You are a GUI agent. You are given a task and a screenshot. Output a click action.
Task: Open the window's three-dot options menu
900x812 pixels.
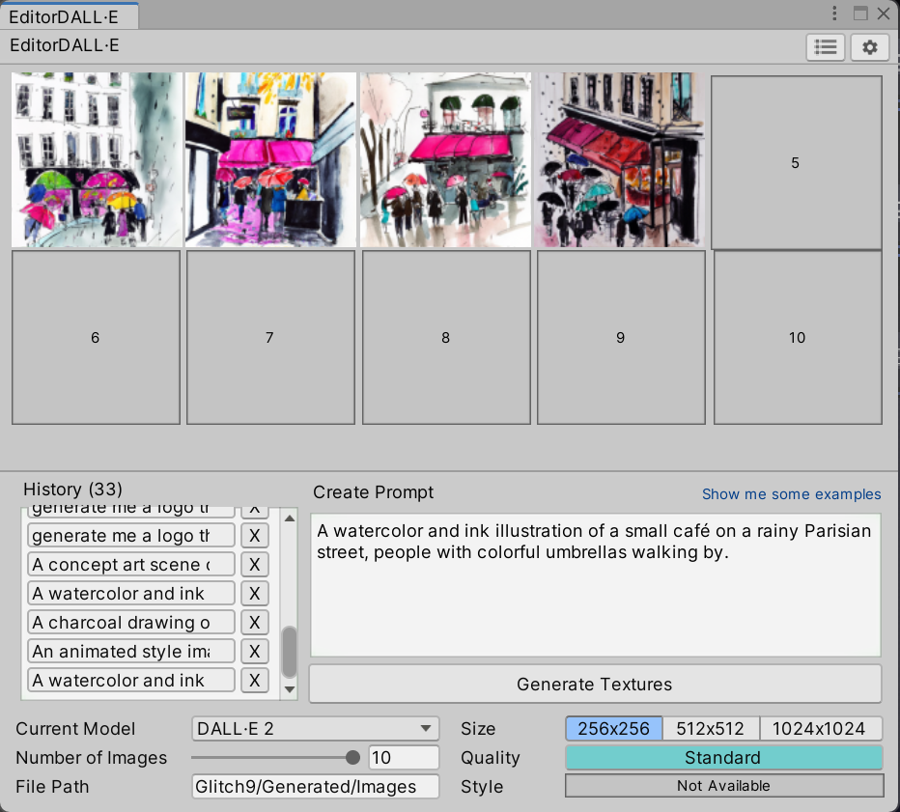point(835,14)
